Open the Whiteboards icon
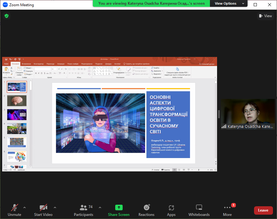The image size is (277, 219). click(199, 207)
